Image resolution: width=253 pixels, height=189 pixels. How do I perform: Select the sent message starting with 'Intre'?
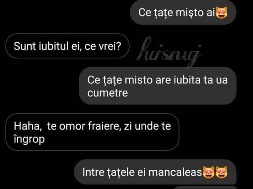point(155,172)
